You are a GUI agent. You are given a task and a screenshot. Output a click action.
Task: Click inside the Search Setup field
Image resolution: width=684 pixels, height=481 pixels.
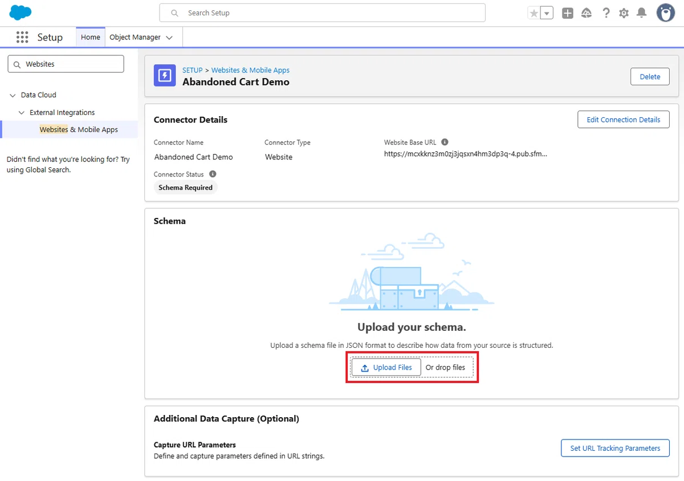pos(322,13)
